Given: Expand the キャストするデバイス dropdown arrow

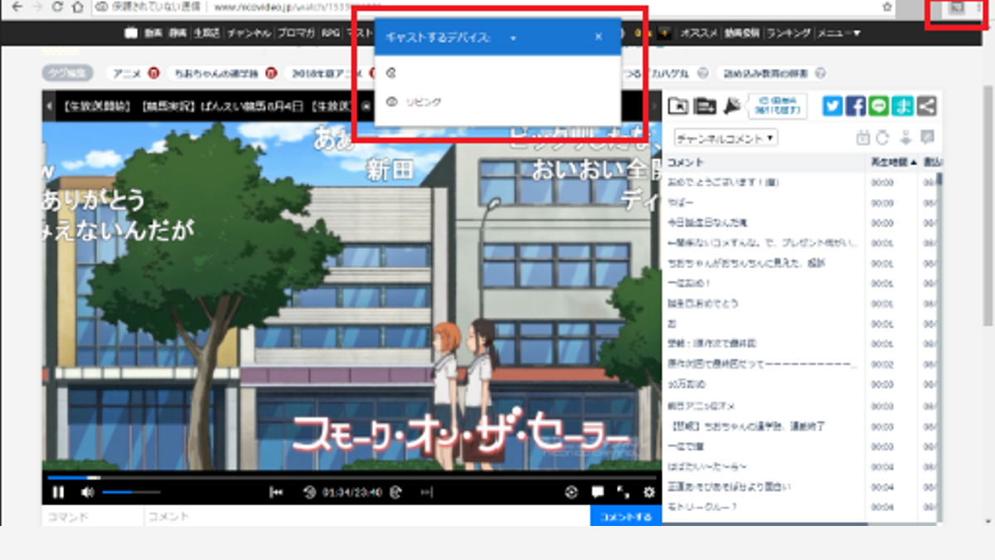Looking at the screenshot, I should pos(513,38).
